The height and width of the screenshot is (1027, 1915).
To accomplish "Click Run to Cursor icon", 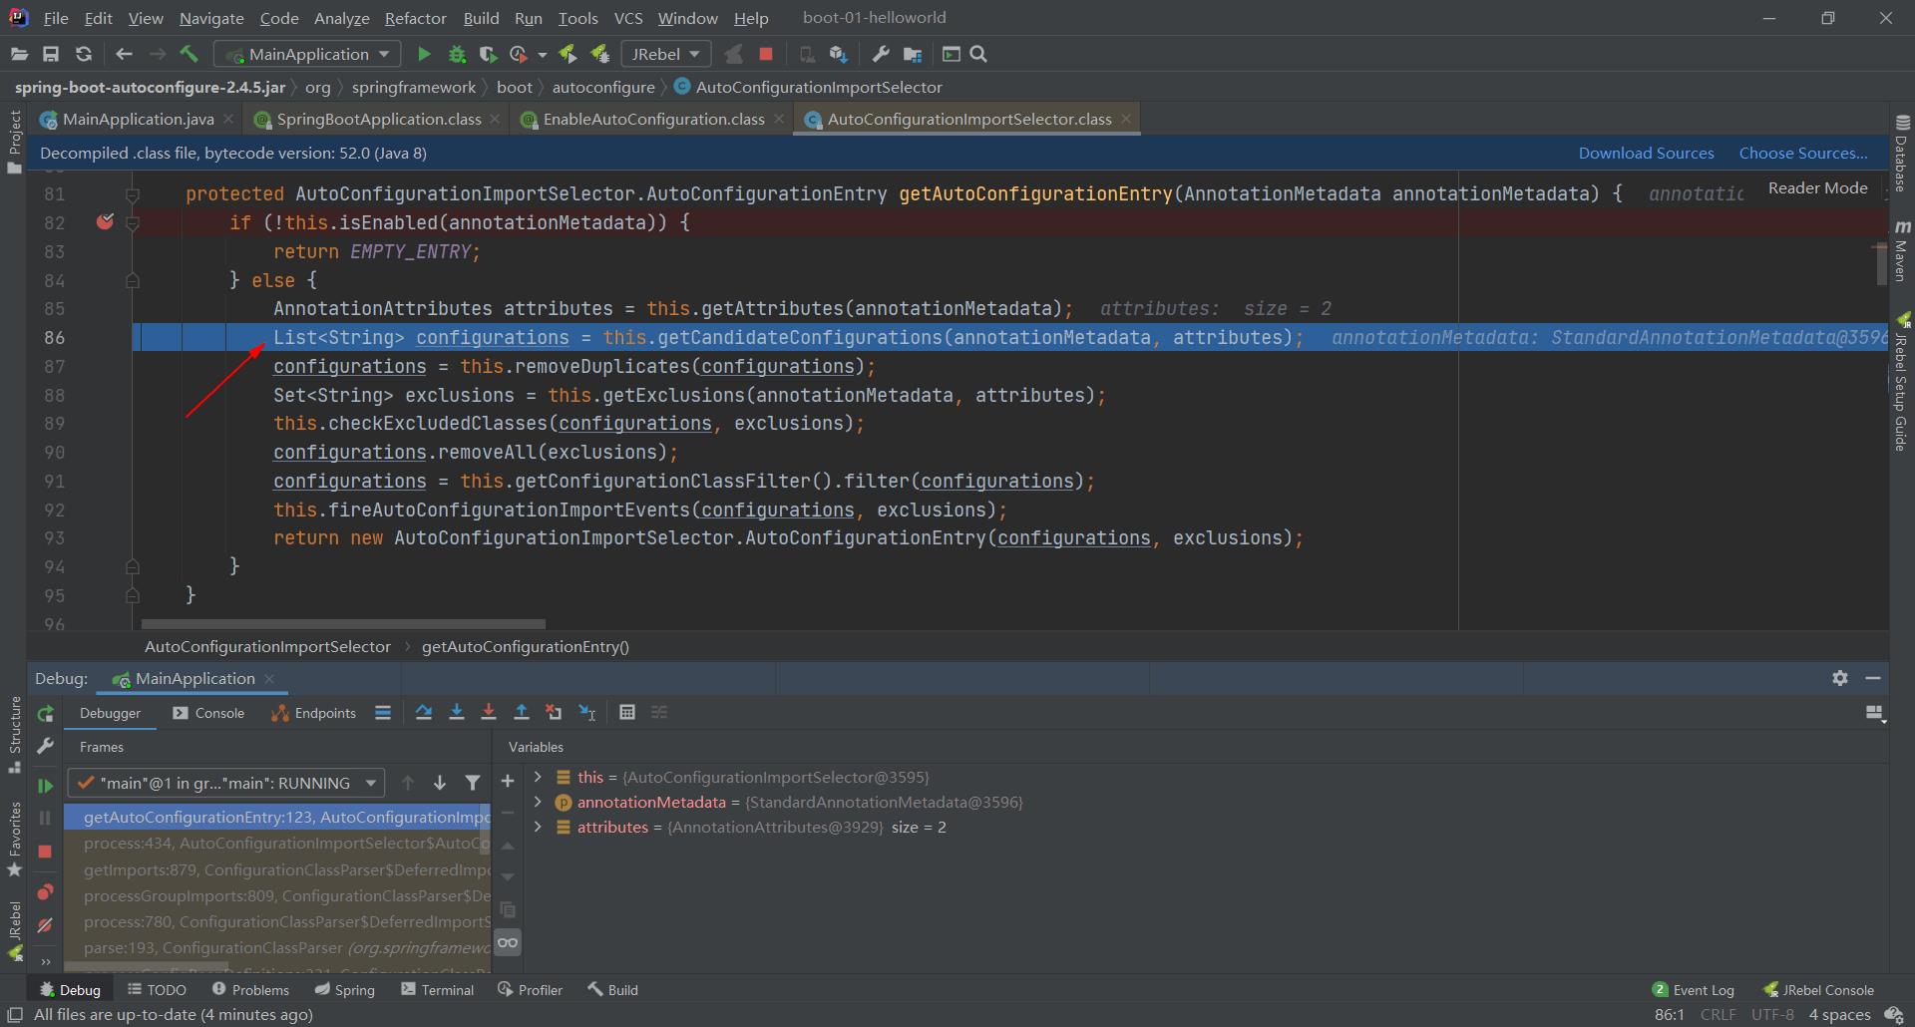I will pos(587,712).
